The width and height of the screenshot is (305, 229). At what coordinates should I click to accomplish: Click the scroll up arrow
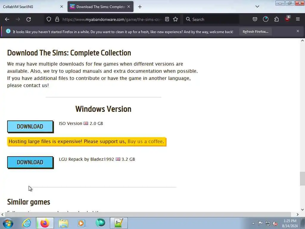[302, 41]
